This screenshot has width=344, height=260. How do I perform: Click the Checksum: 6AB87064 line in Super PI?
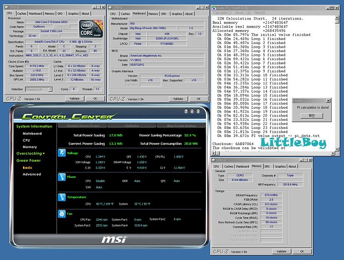pyautogui.click(x=233, y=144)
